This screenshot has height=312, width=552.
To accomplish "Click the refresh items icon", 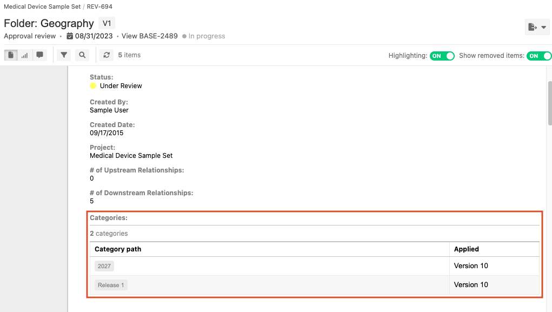I will [x=107, y=55].
